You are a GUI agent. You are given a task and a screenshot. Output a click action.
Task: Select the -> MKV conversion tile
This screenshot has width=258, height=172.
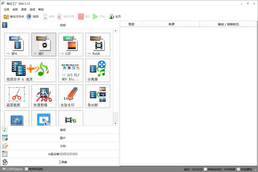coord(44,45)
